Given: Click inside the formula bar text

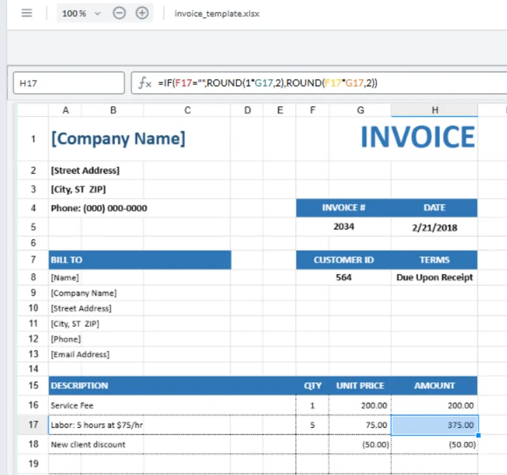Looking at the screenshot, I should click(x=317, y=83).
